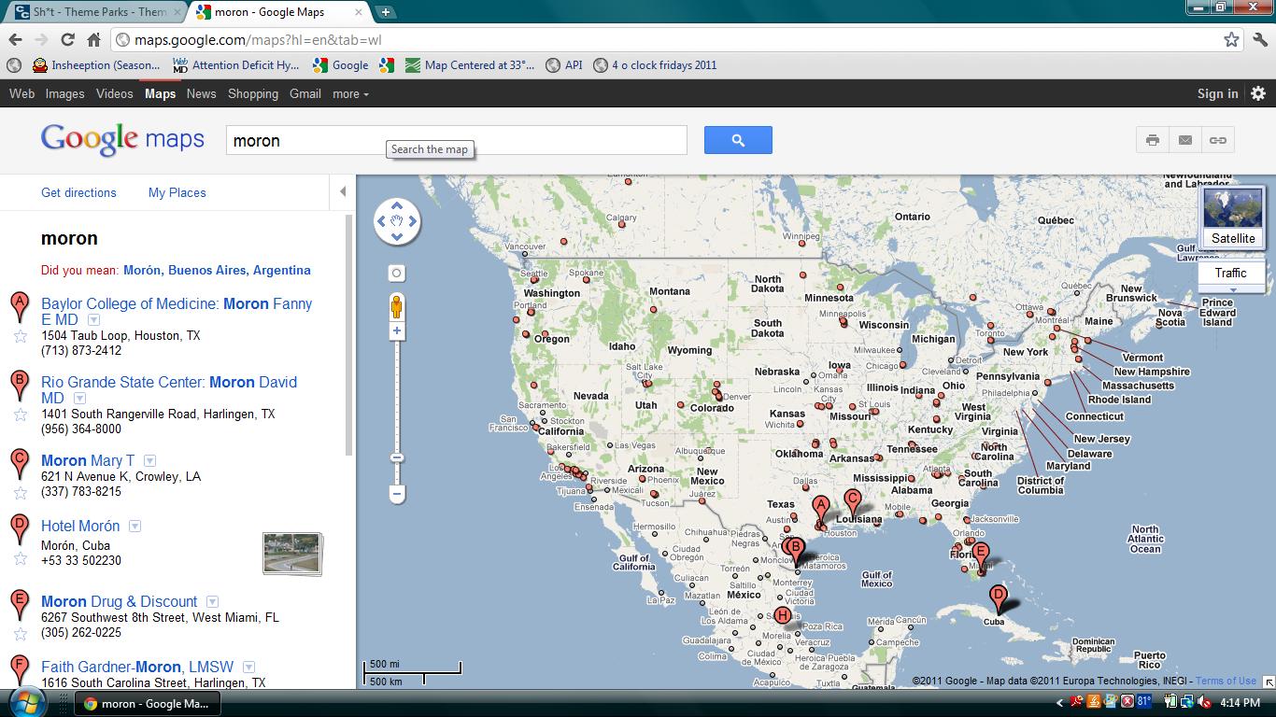The image size is (1276, 717).
Task: Click Get directions link
Action: 78,192
